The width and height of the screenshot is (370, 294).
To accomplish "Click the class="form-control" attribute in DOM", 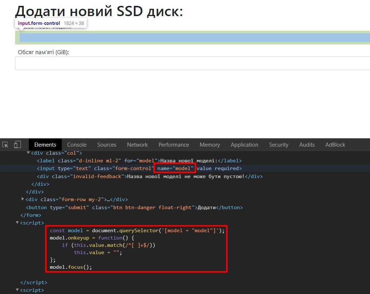I will pos(124,169).
